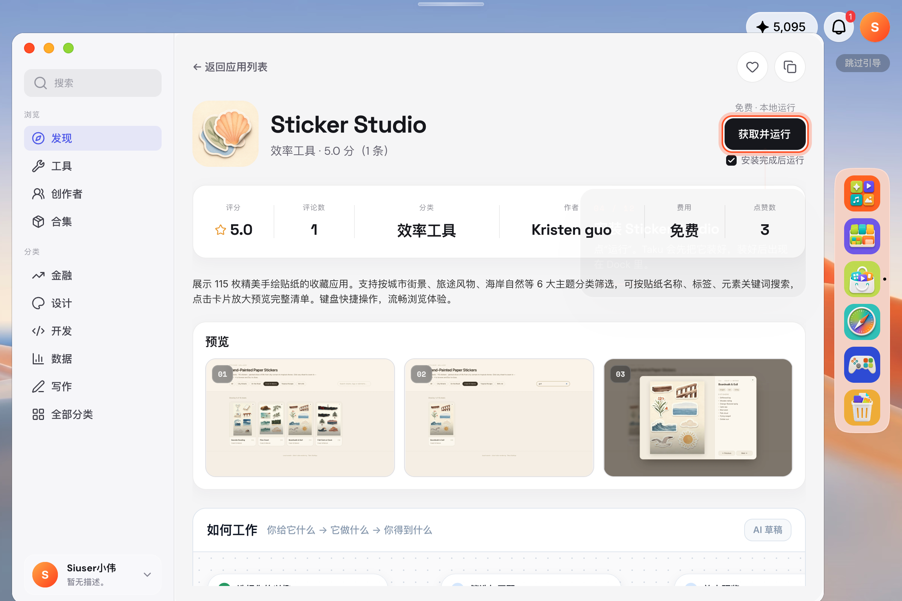Select the 开发 category
Screen dimensions: 902x601
(x=93, y=331)
